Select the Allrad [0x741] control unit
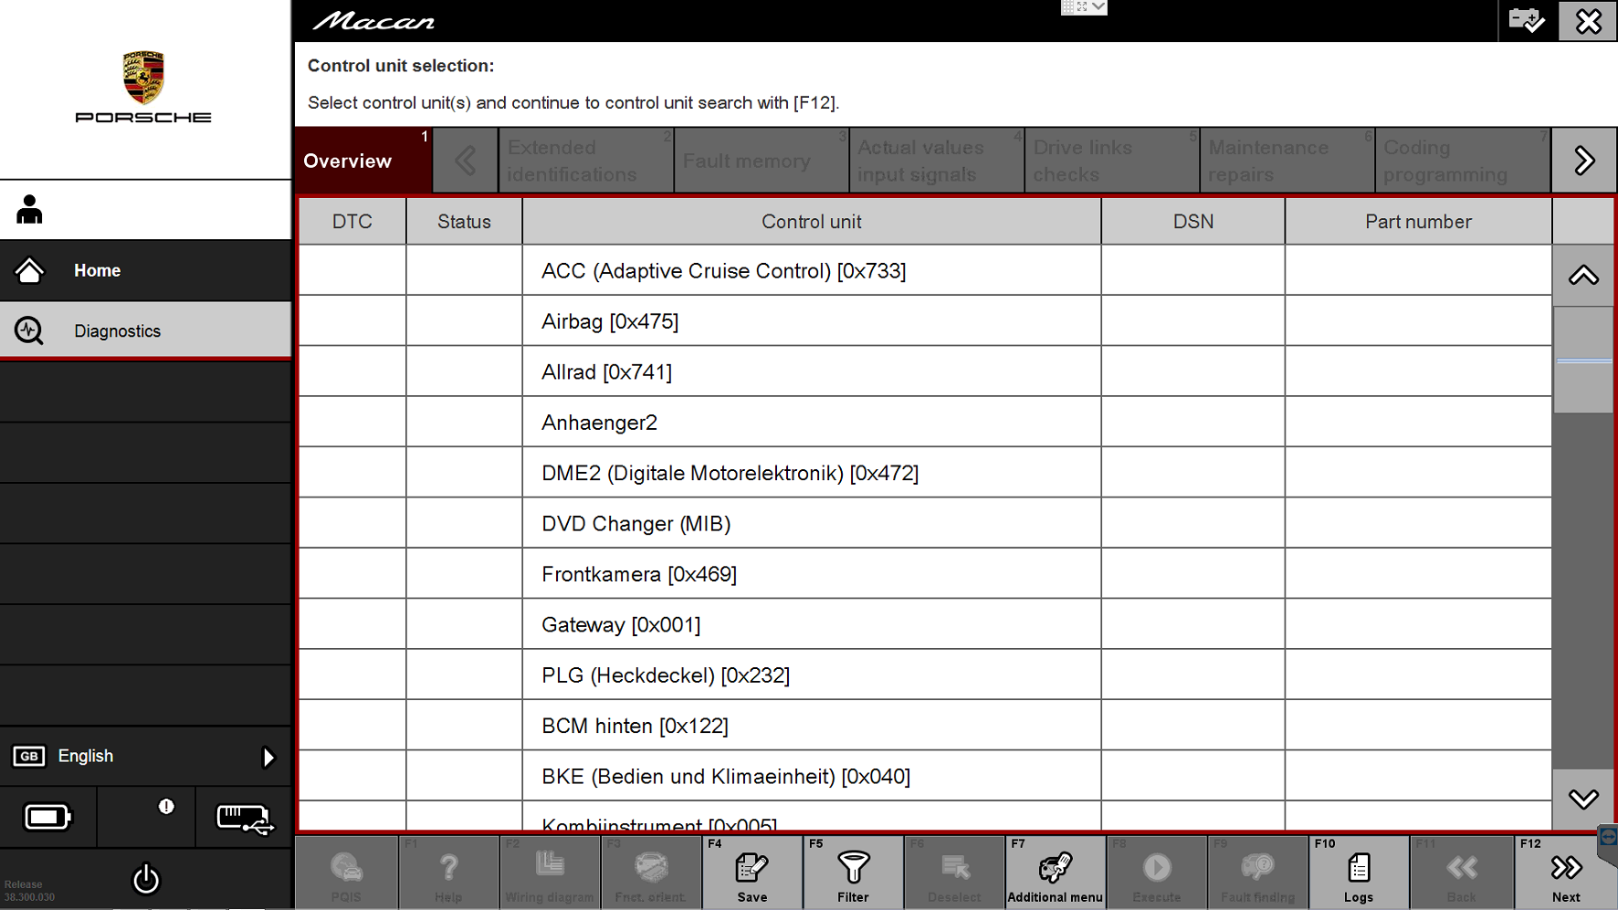This screenshot has width=1618, height=910. coord(925,372)
